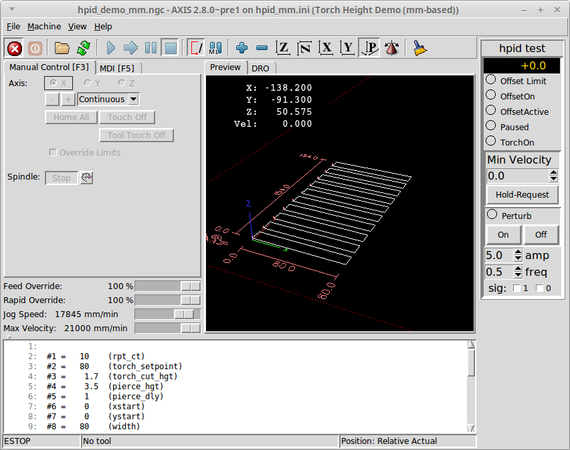Open the File menu
Screen dimensions: 570x450
[13, 27]
